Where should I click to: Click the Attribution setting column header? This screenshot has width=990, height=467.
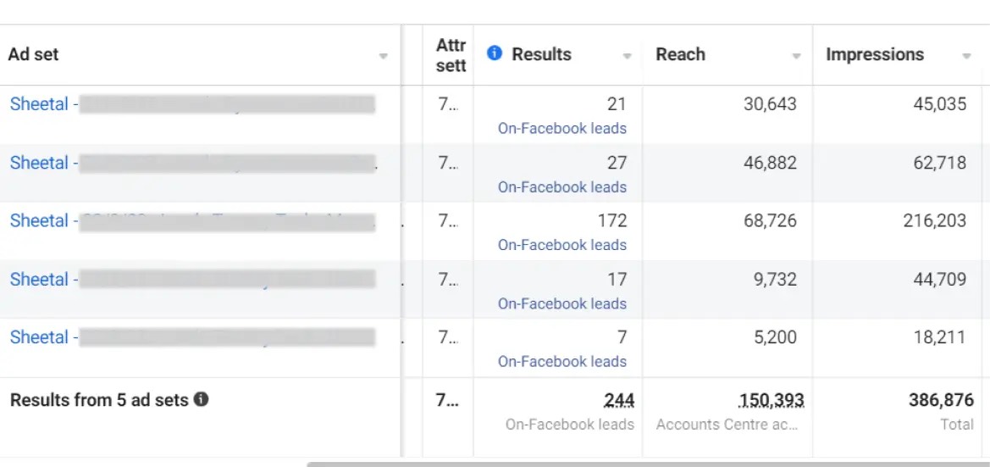(451, 55)
